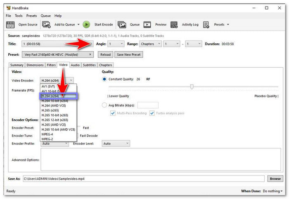Choose H.265 10-bit (AMD VCE) encoder
The width and height of the screenshot is (289, 199).
tap(58, 130)
